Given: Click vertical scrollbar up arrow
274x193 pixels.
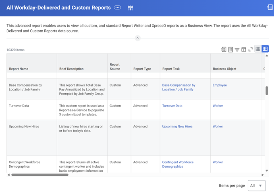Looking at the screenshot, I should pos(267,55).
